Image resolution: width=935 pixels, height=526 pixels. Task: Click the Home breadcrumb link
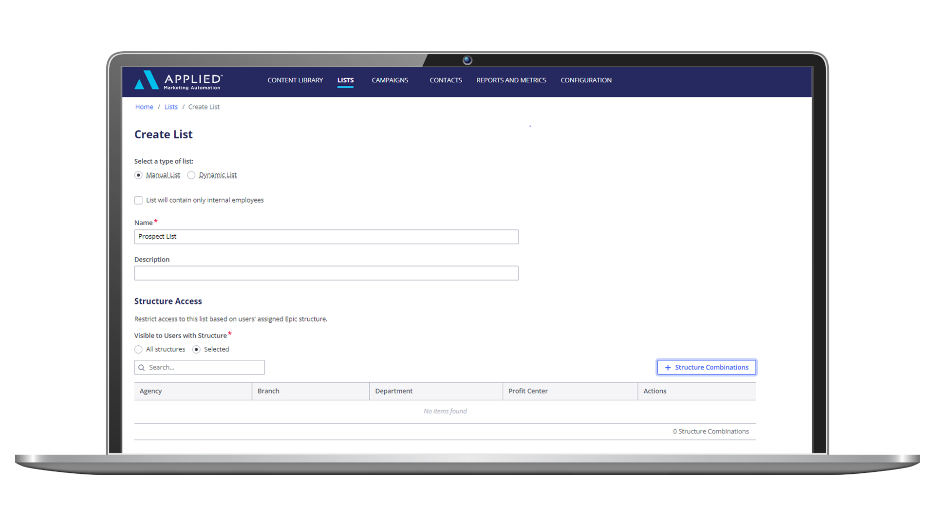coord(144,107)
